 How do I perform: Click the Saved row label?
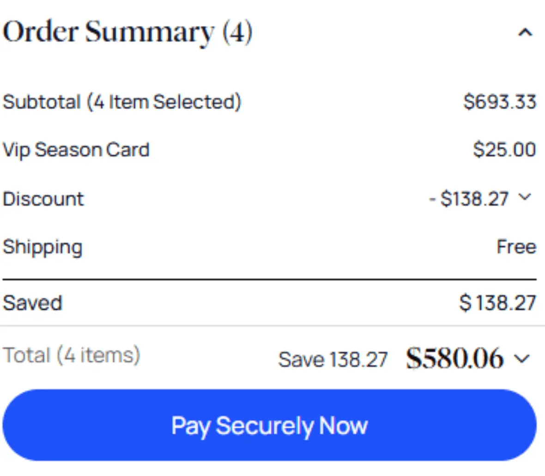tap(32, 303)
